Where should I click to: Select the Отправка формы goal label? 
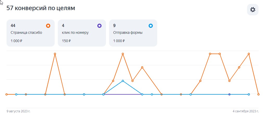coord(128,33)
